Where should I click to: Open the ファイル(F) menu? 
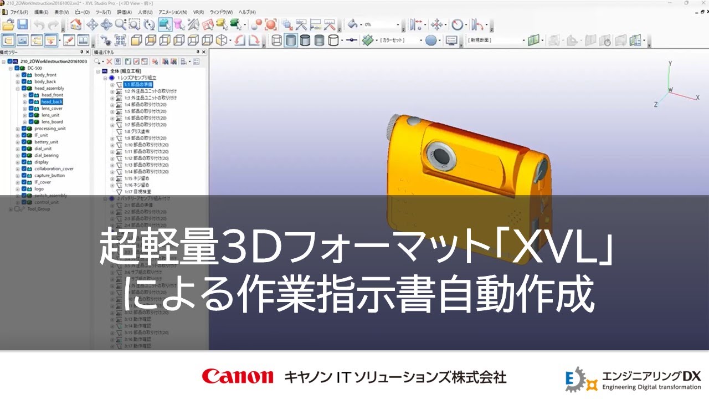(19, 12)
